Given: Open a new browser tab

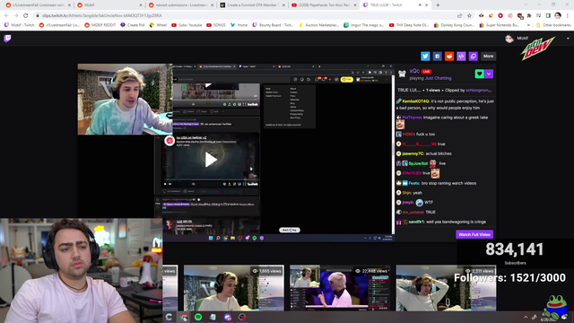Looking at the screenshot, I should tap(438, 5).
